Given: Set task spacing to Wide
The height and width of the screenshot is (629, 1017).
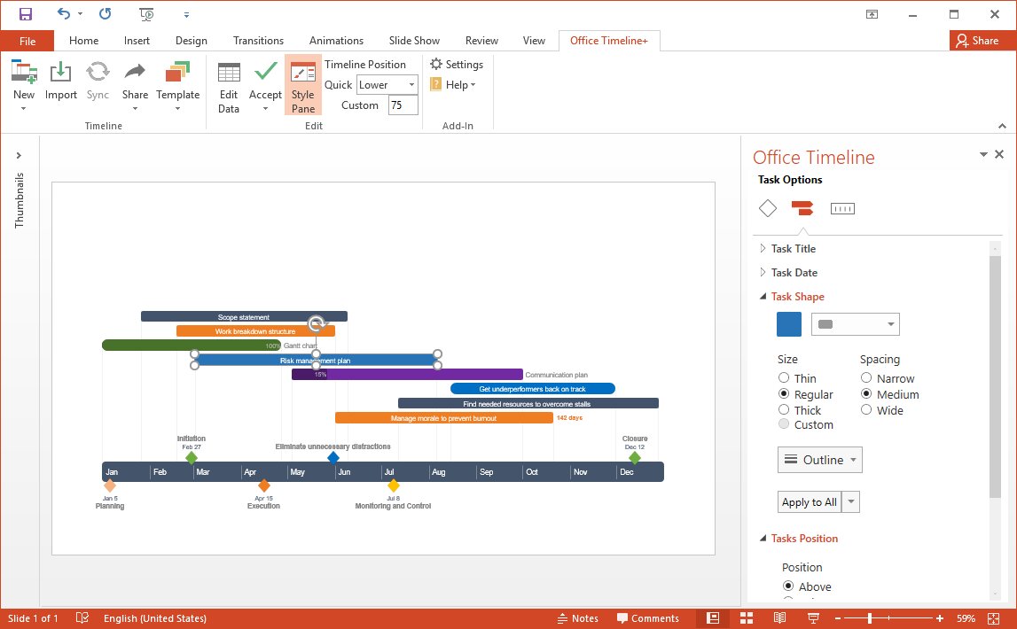Looking at the screenshot, I should coord(866,410).
